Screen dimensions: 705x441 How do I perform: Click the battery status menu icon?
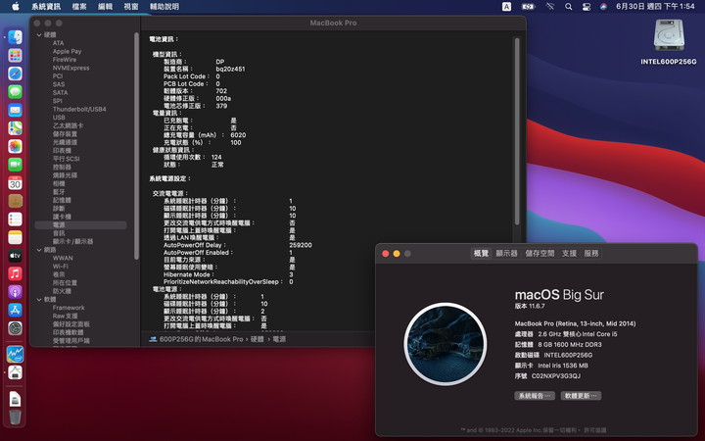529,6
